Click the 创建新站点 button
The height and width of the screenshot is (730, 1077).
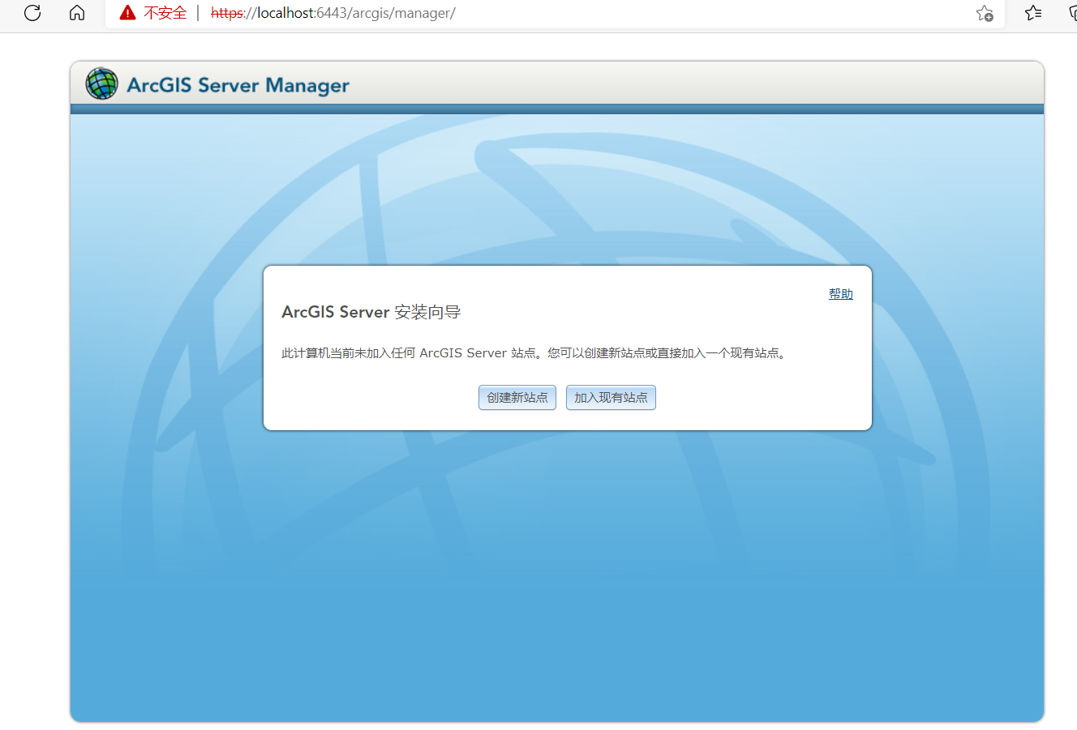pyautogui.click(x=517, y=397)
